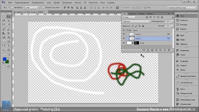Select the History Brush tool
Image resolution: width=199 pixels, height=112 pixels.
pyautogui.click(x=9, y=33)
